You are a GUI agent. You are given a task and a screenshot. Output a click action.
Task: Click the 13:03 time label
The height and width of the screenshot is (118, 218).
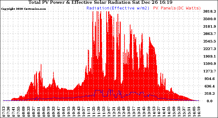coord(129,112)
